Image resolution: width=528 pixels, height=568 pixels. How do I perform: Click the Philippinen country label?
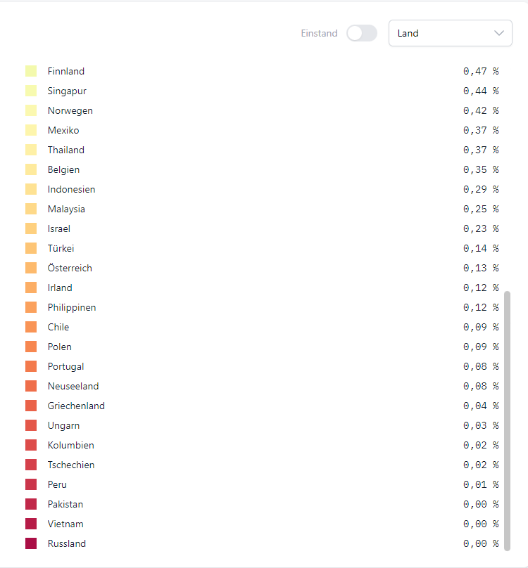click(x=72, y=307)
